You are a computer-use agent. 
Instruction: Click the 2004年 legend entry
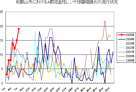click(x=126, y=39)
